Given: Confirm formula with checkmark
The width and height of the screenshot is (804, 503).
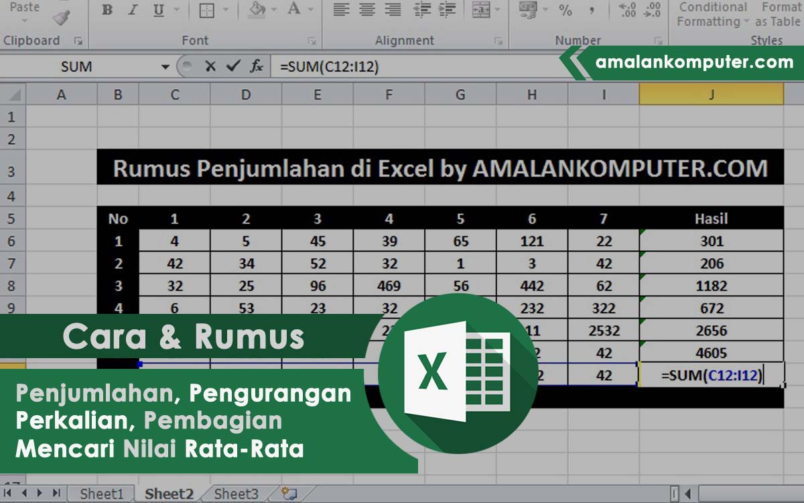Looking at the screenshot, I should (232, 66).
